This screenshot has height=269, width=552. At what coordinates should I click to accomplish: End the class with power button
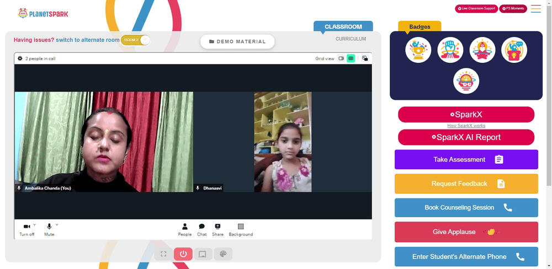183,254
